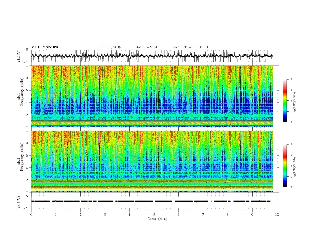Click the 'start UT = 11:0:1' label
The image size is (312, 241).
[x=190, y=47]
